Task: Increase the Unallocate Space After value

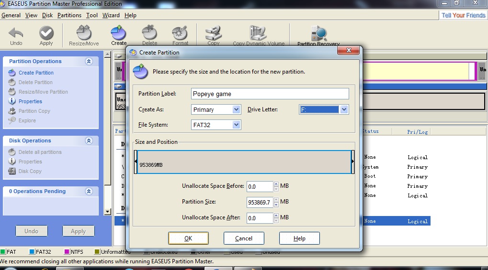Action: click(276, 216)
